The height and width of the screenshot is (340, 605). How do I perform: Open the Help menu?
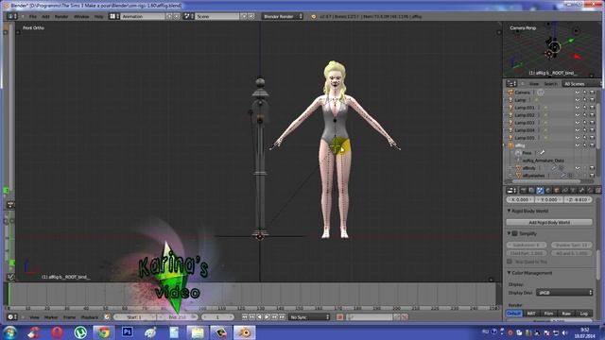point(98,17)
